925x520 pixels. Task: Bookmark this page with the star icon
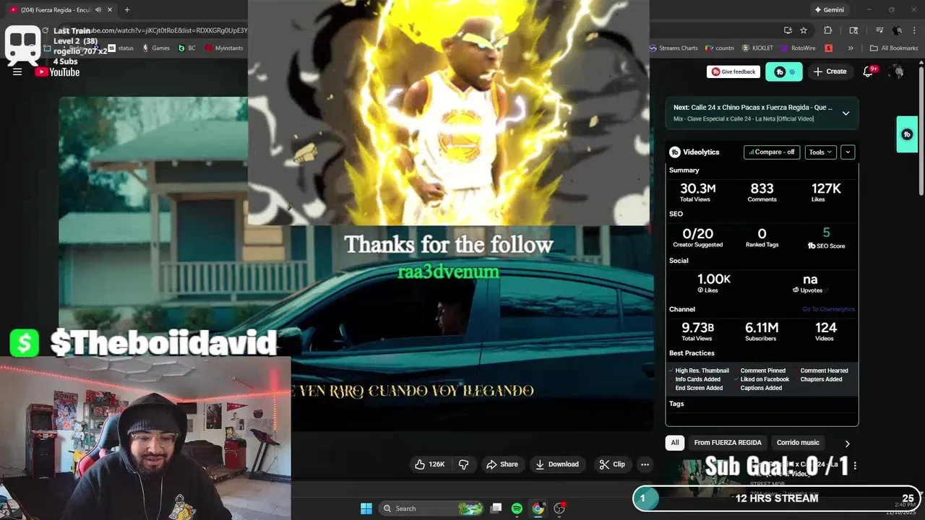pos(804,30)
